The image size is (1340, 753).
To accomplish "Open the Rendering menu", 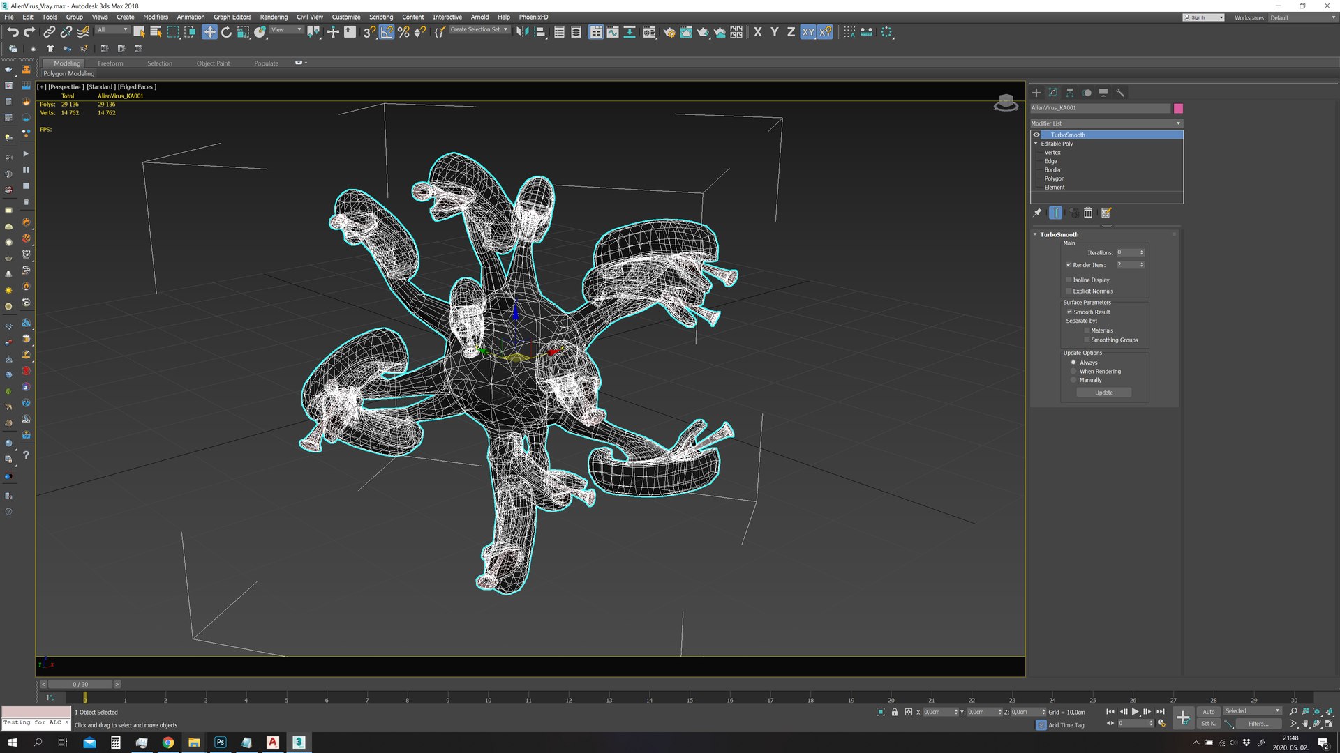I will pyautogui.click(x=274, y=17).
